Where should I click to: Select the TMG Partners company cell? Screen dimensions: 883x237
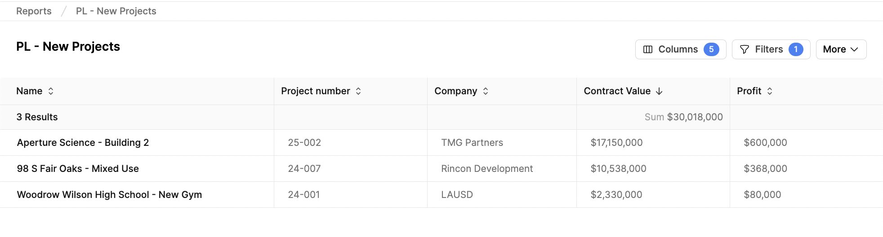click(x=502, y=143)
